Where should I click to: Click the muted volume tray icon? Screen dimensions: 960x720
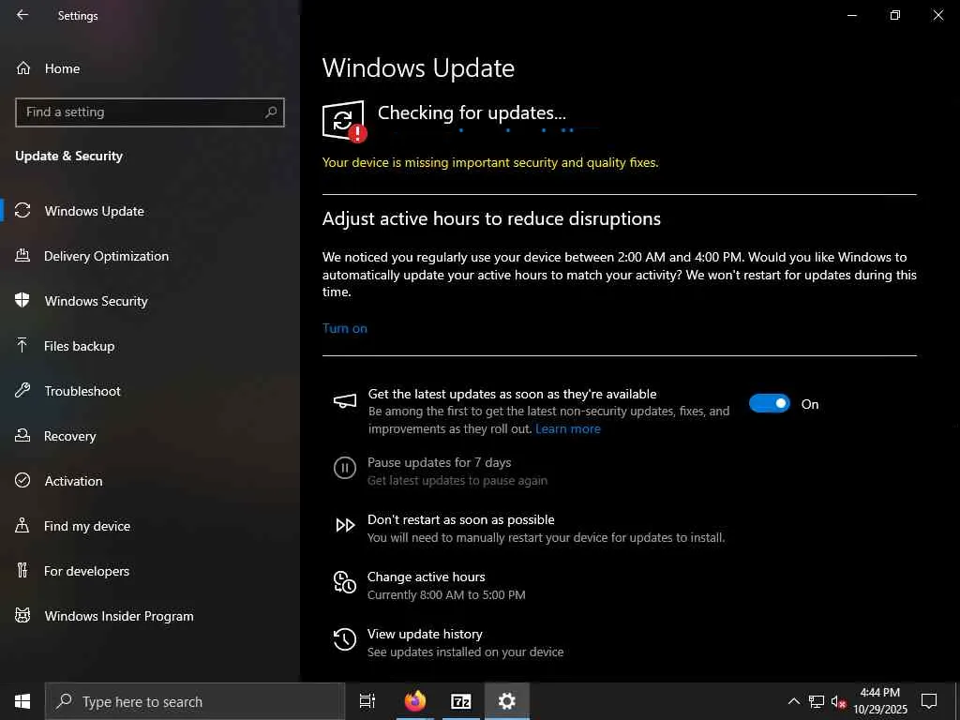tap(839, 701)
